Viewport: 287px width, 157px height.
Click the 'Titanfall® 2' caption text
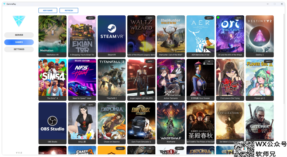click(x=112, y=98)
